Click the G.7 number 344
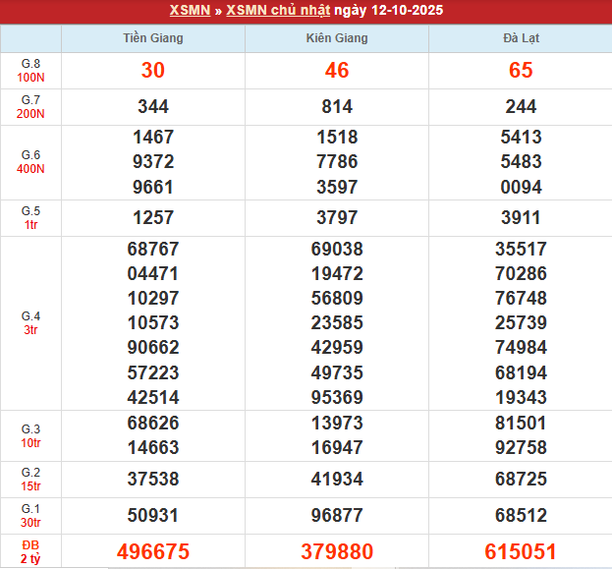Image resolution: width=612 pixels, height=569 pixels. point(152,107)
